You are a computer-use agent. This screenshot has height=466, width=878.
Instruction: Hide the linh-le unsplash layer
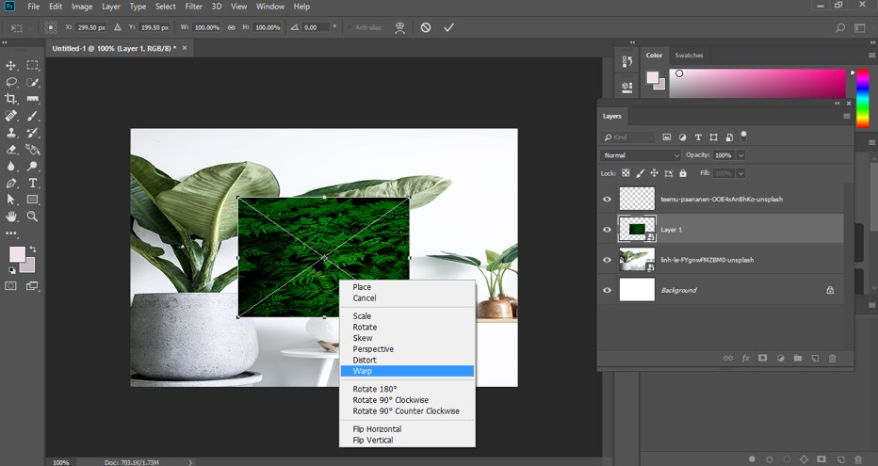pyautogui.click(x=607, y=260)
